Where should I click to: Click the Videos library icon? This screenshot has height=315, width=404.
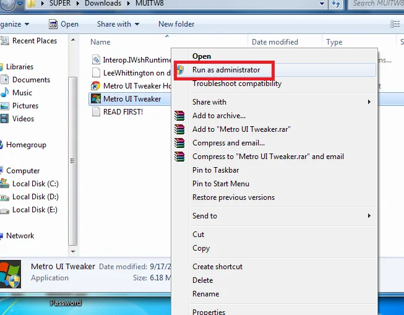pyautogui.click(x=4, y=119)
